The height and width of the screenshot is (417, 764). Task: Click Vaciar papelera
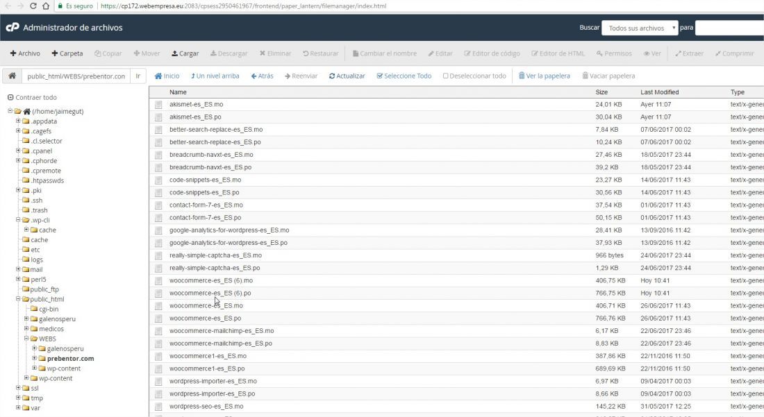pyautogui.click(x=608, y=76)
